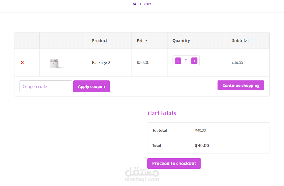Click the plus icon to increase quantity

194,61
